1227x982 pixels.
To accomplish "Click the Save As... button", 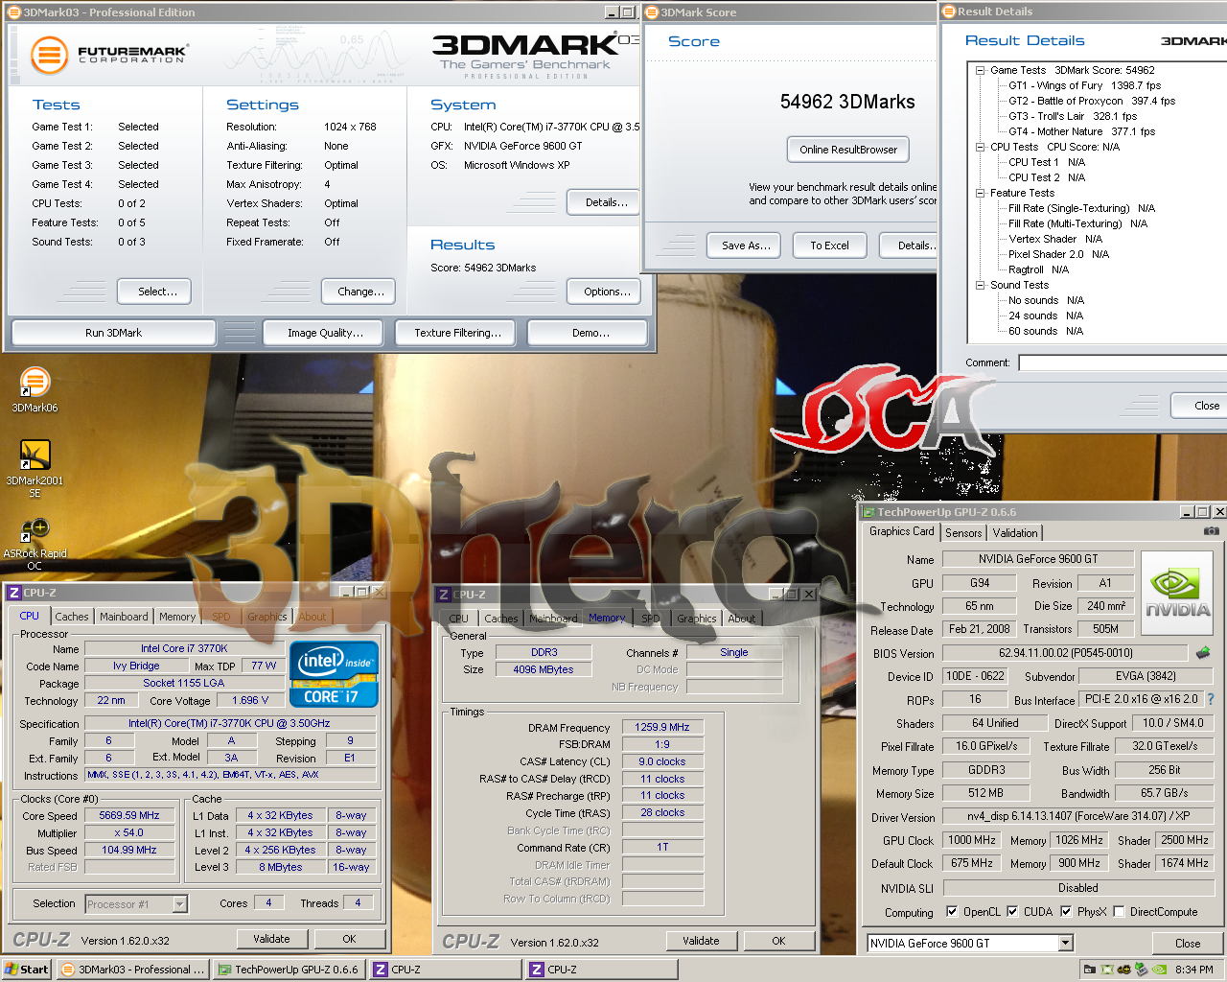I will 746,245.
